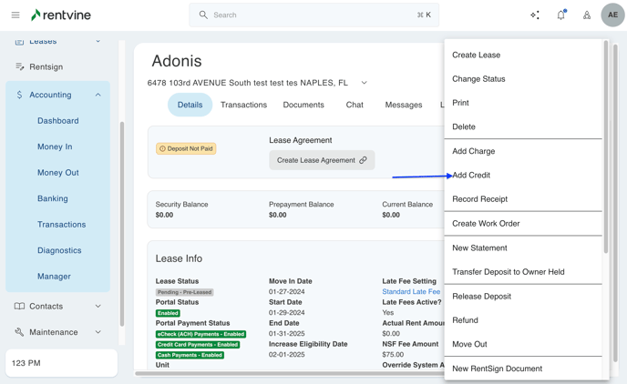Open the AI sparkle assistant icon
This screenshot has width=627, height=384.
coord(535,15)
